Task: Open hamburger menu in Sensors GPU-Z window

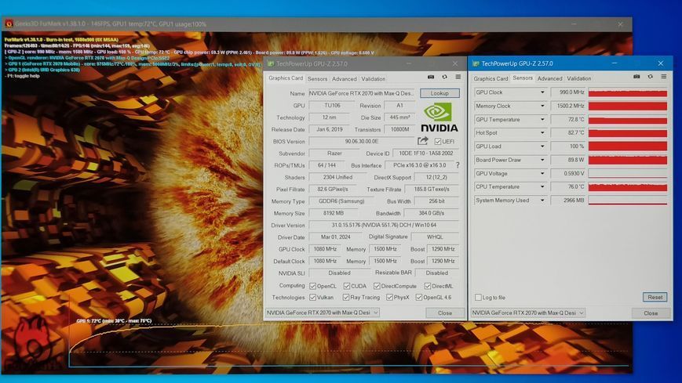Action: [x=664, y=77]
